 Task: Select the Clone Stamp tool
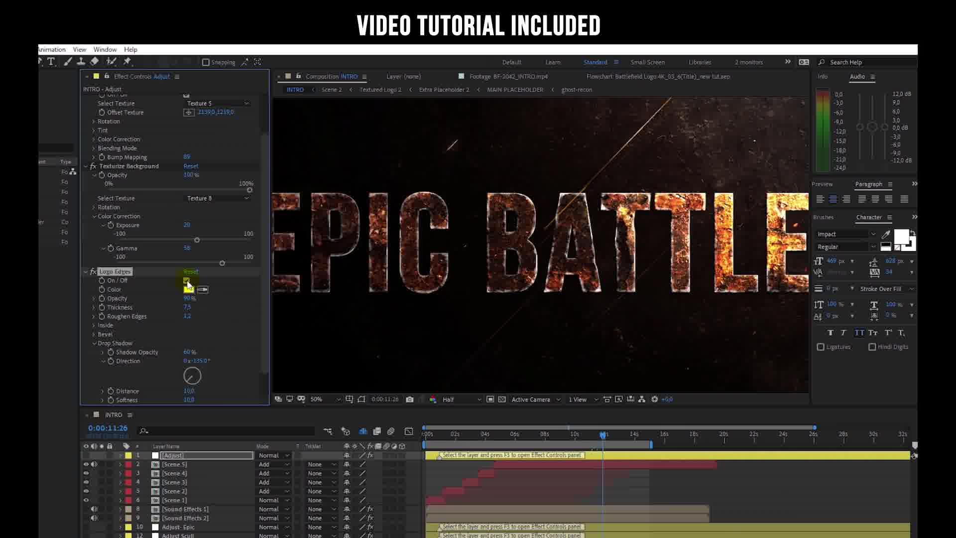pos(81,61)
